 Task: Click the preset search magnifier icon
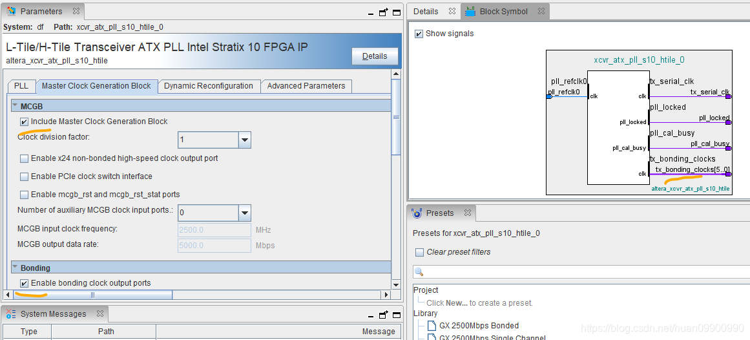(x=419, y=272)
